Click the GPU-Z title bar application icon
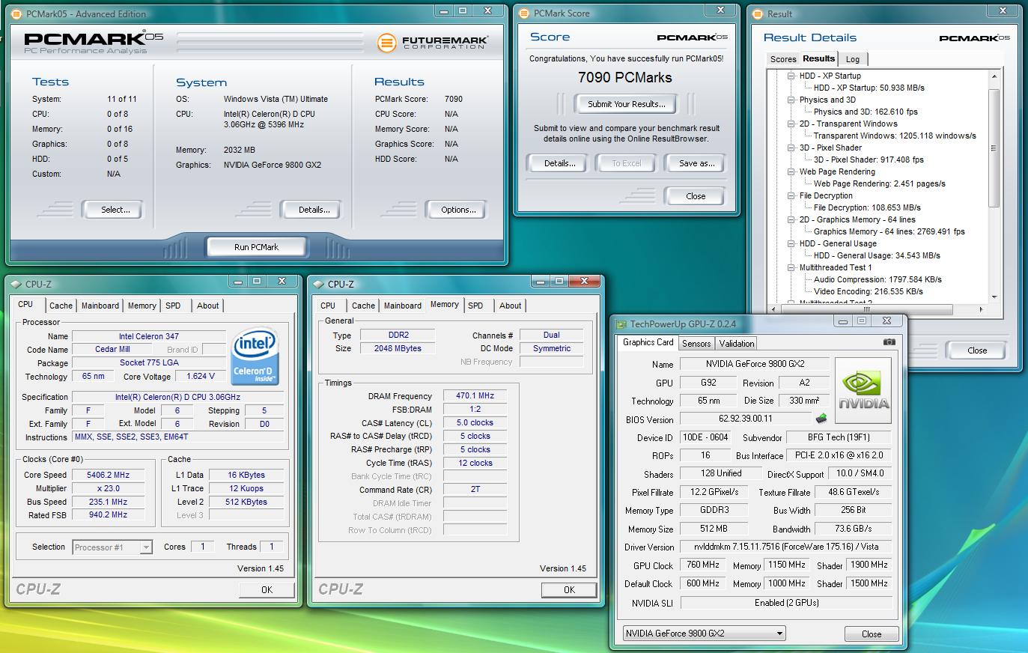1028x653 pixels. (x=621, y=324)
